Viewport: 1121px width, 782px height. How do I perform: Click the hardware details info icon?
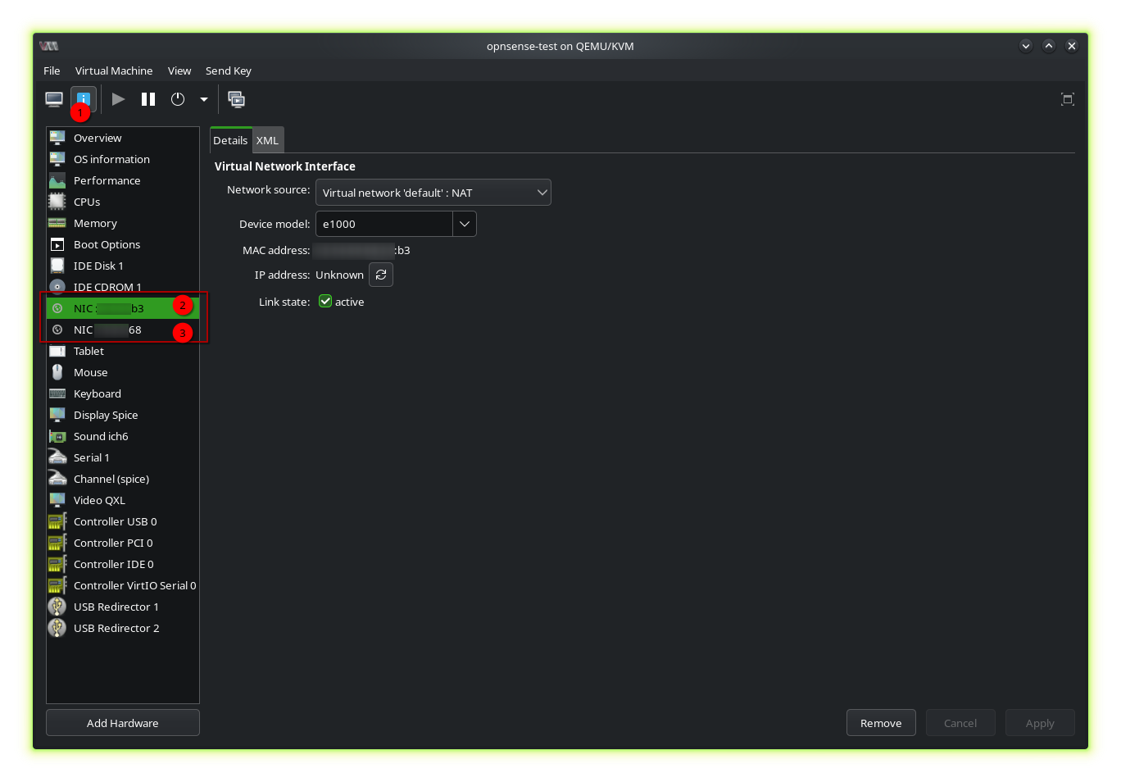(x=84, y=98)
